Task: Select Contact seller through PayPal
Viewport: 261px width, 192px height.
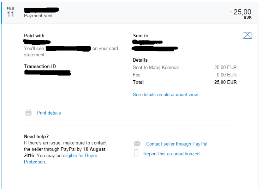Action: tap(177, 144)
